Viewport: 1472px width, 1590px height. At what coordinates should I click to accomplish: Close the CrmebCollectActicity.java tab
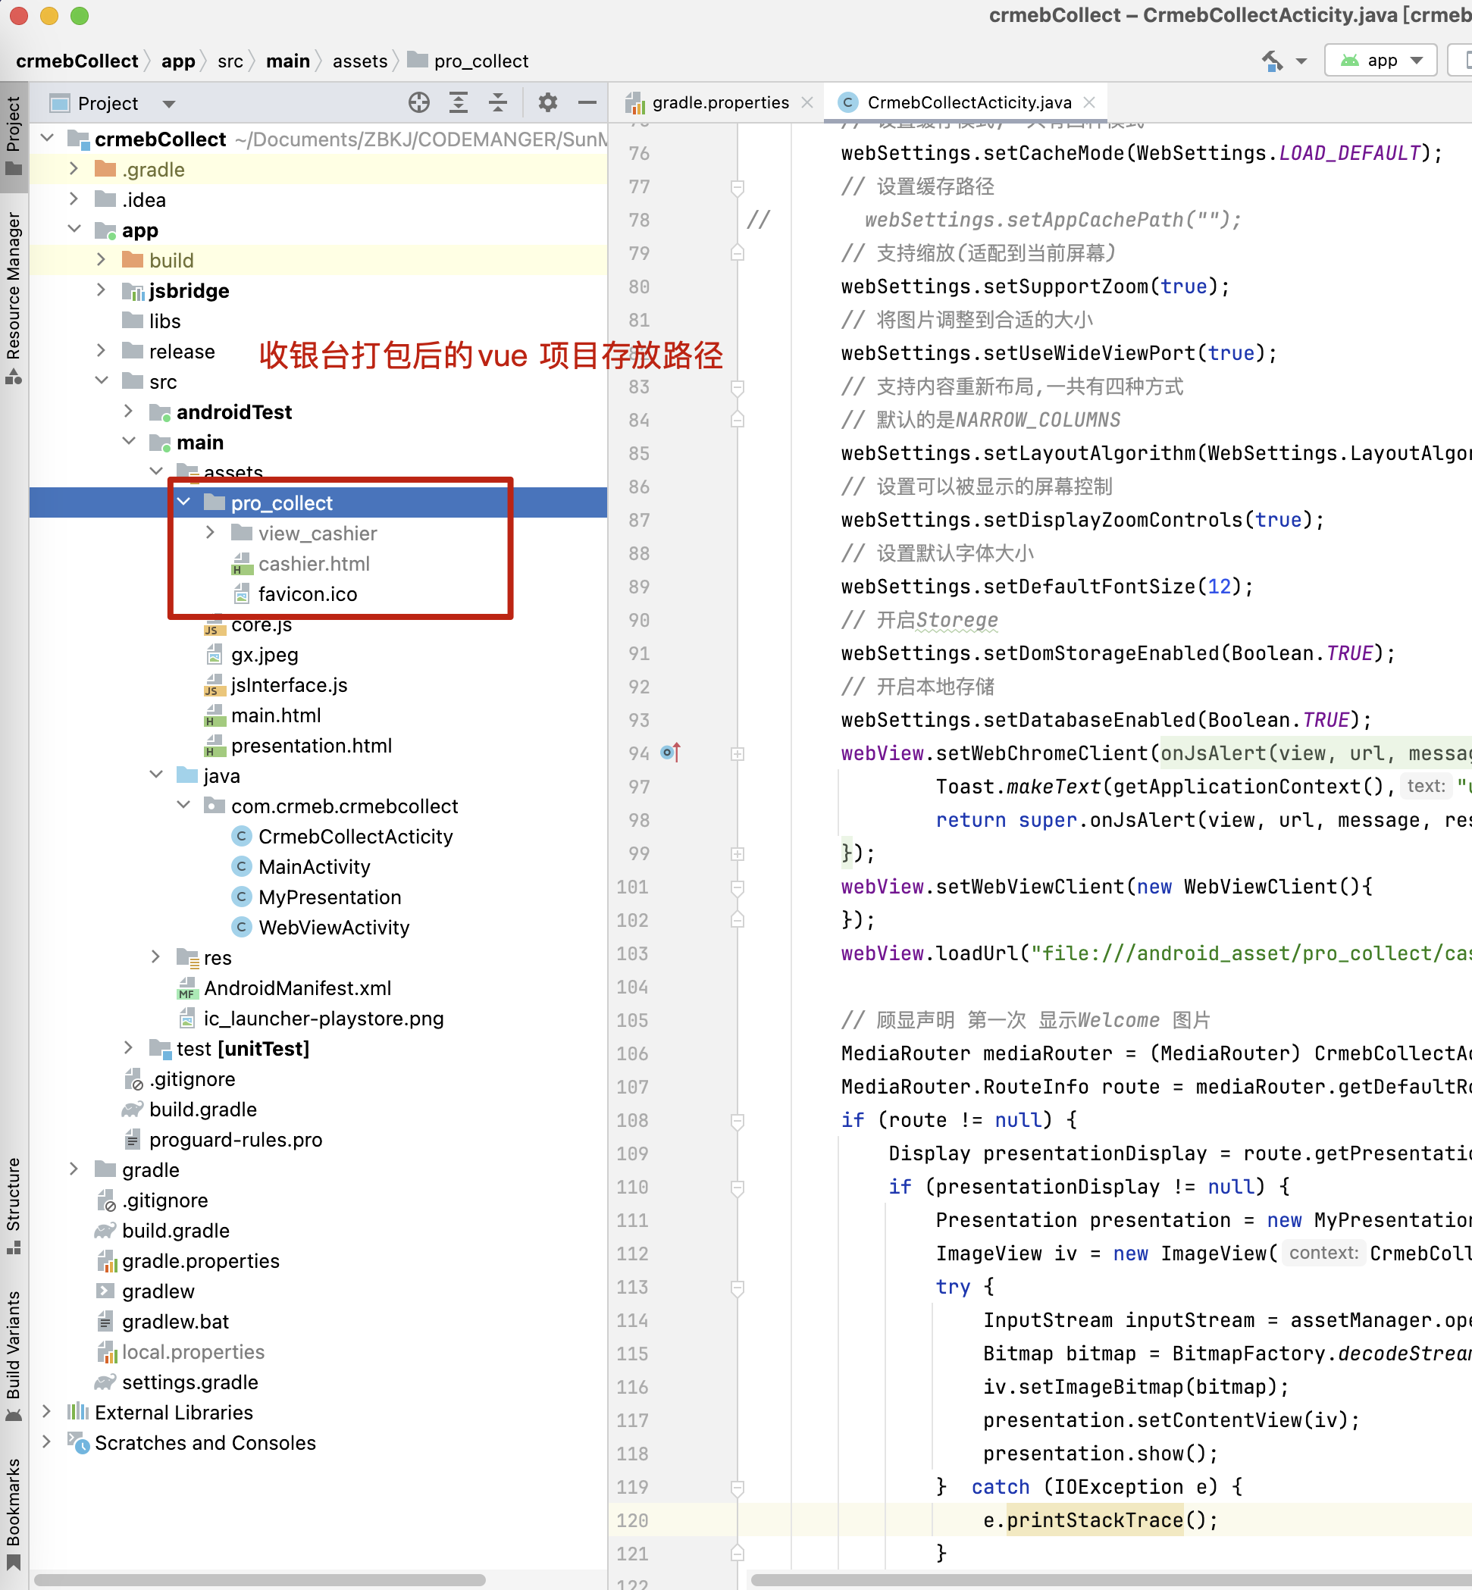(1089, 103)
